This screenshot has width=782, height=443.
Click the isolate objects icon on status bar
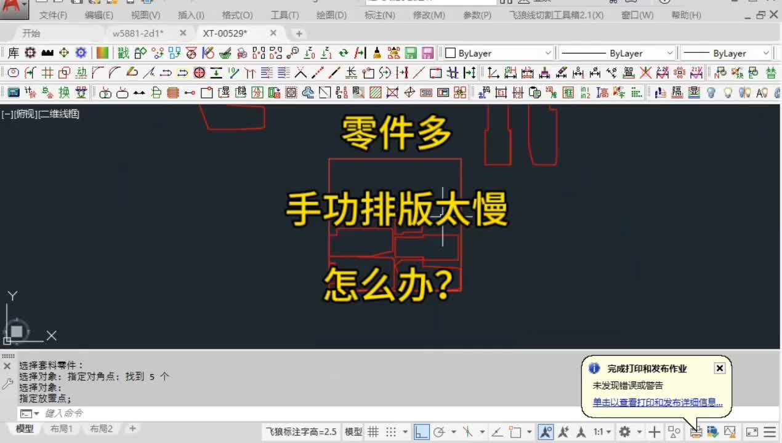click(x=674, y=431)
